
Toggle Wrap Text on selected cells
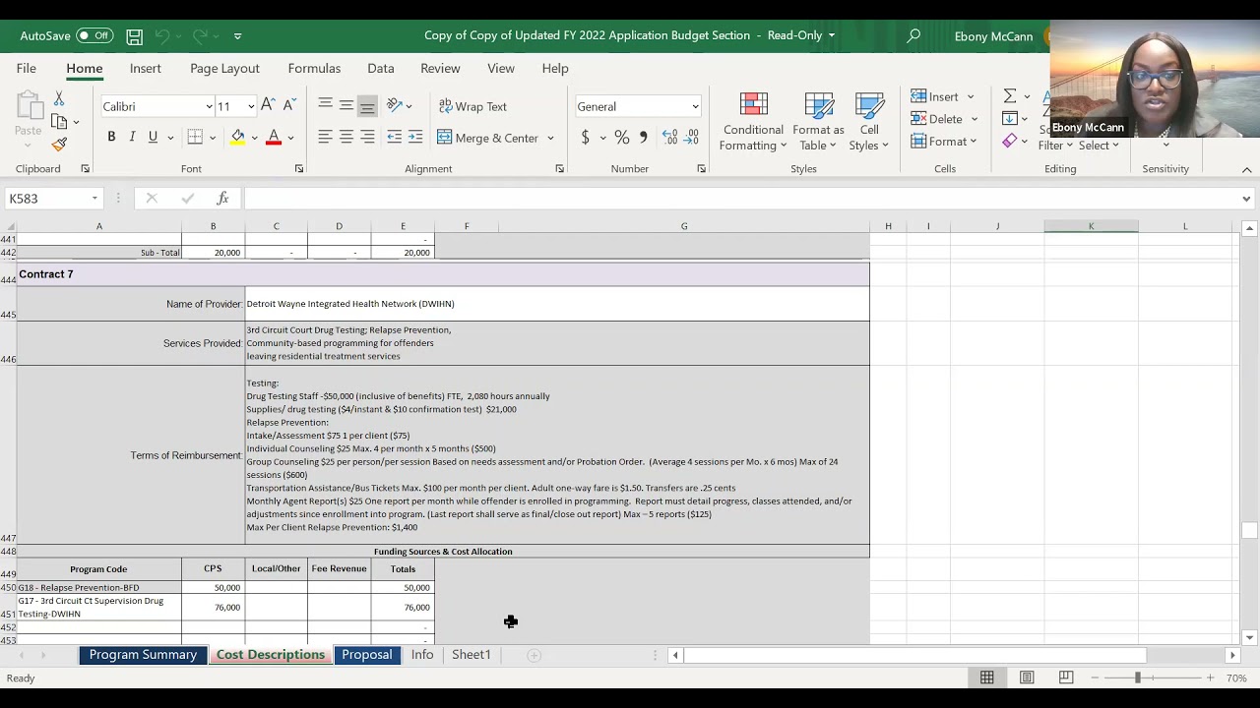[472, 106]
